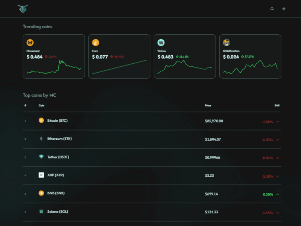Click the Trending coins heading
The width and height of the screenshot is (301, 226).
38,26
